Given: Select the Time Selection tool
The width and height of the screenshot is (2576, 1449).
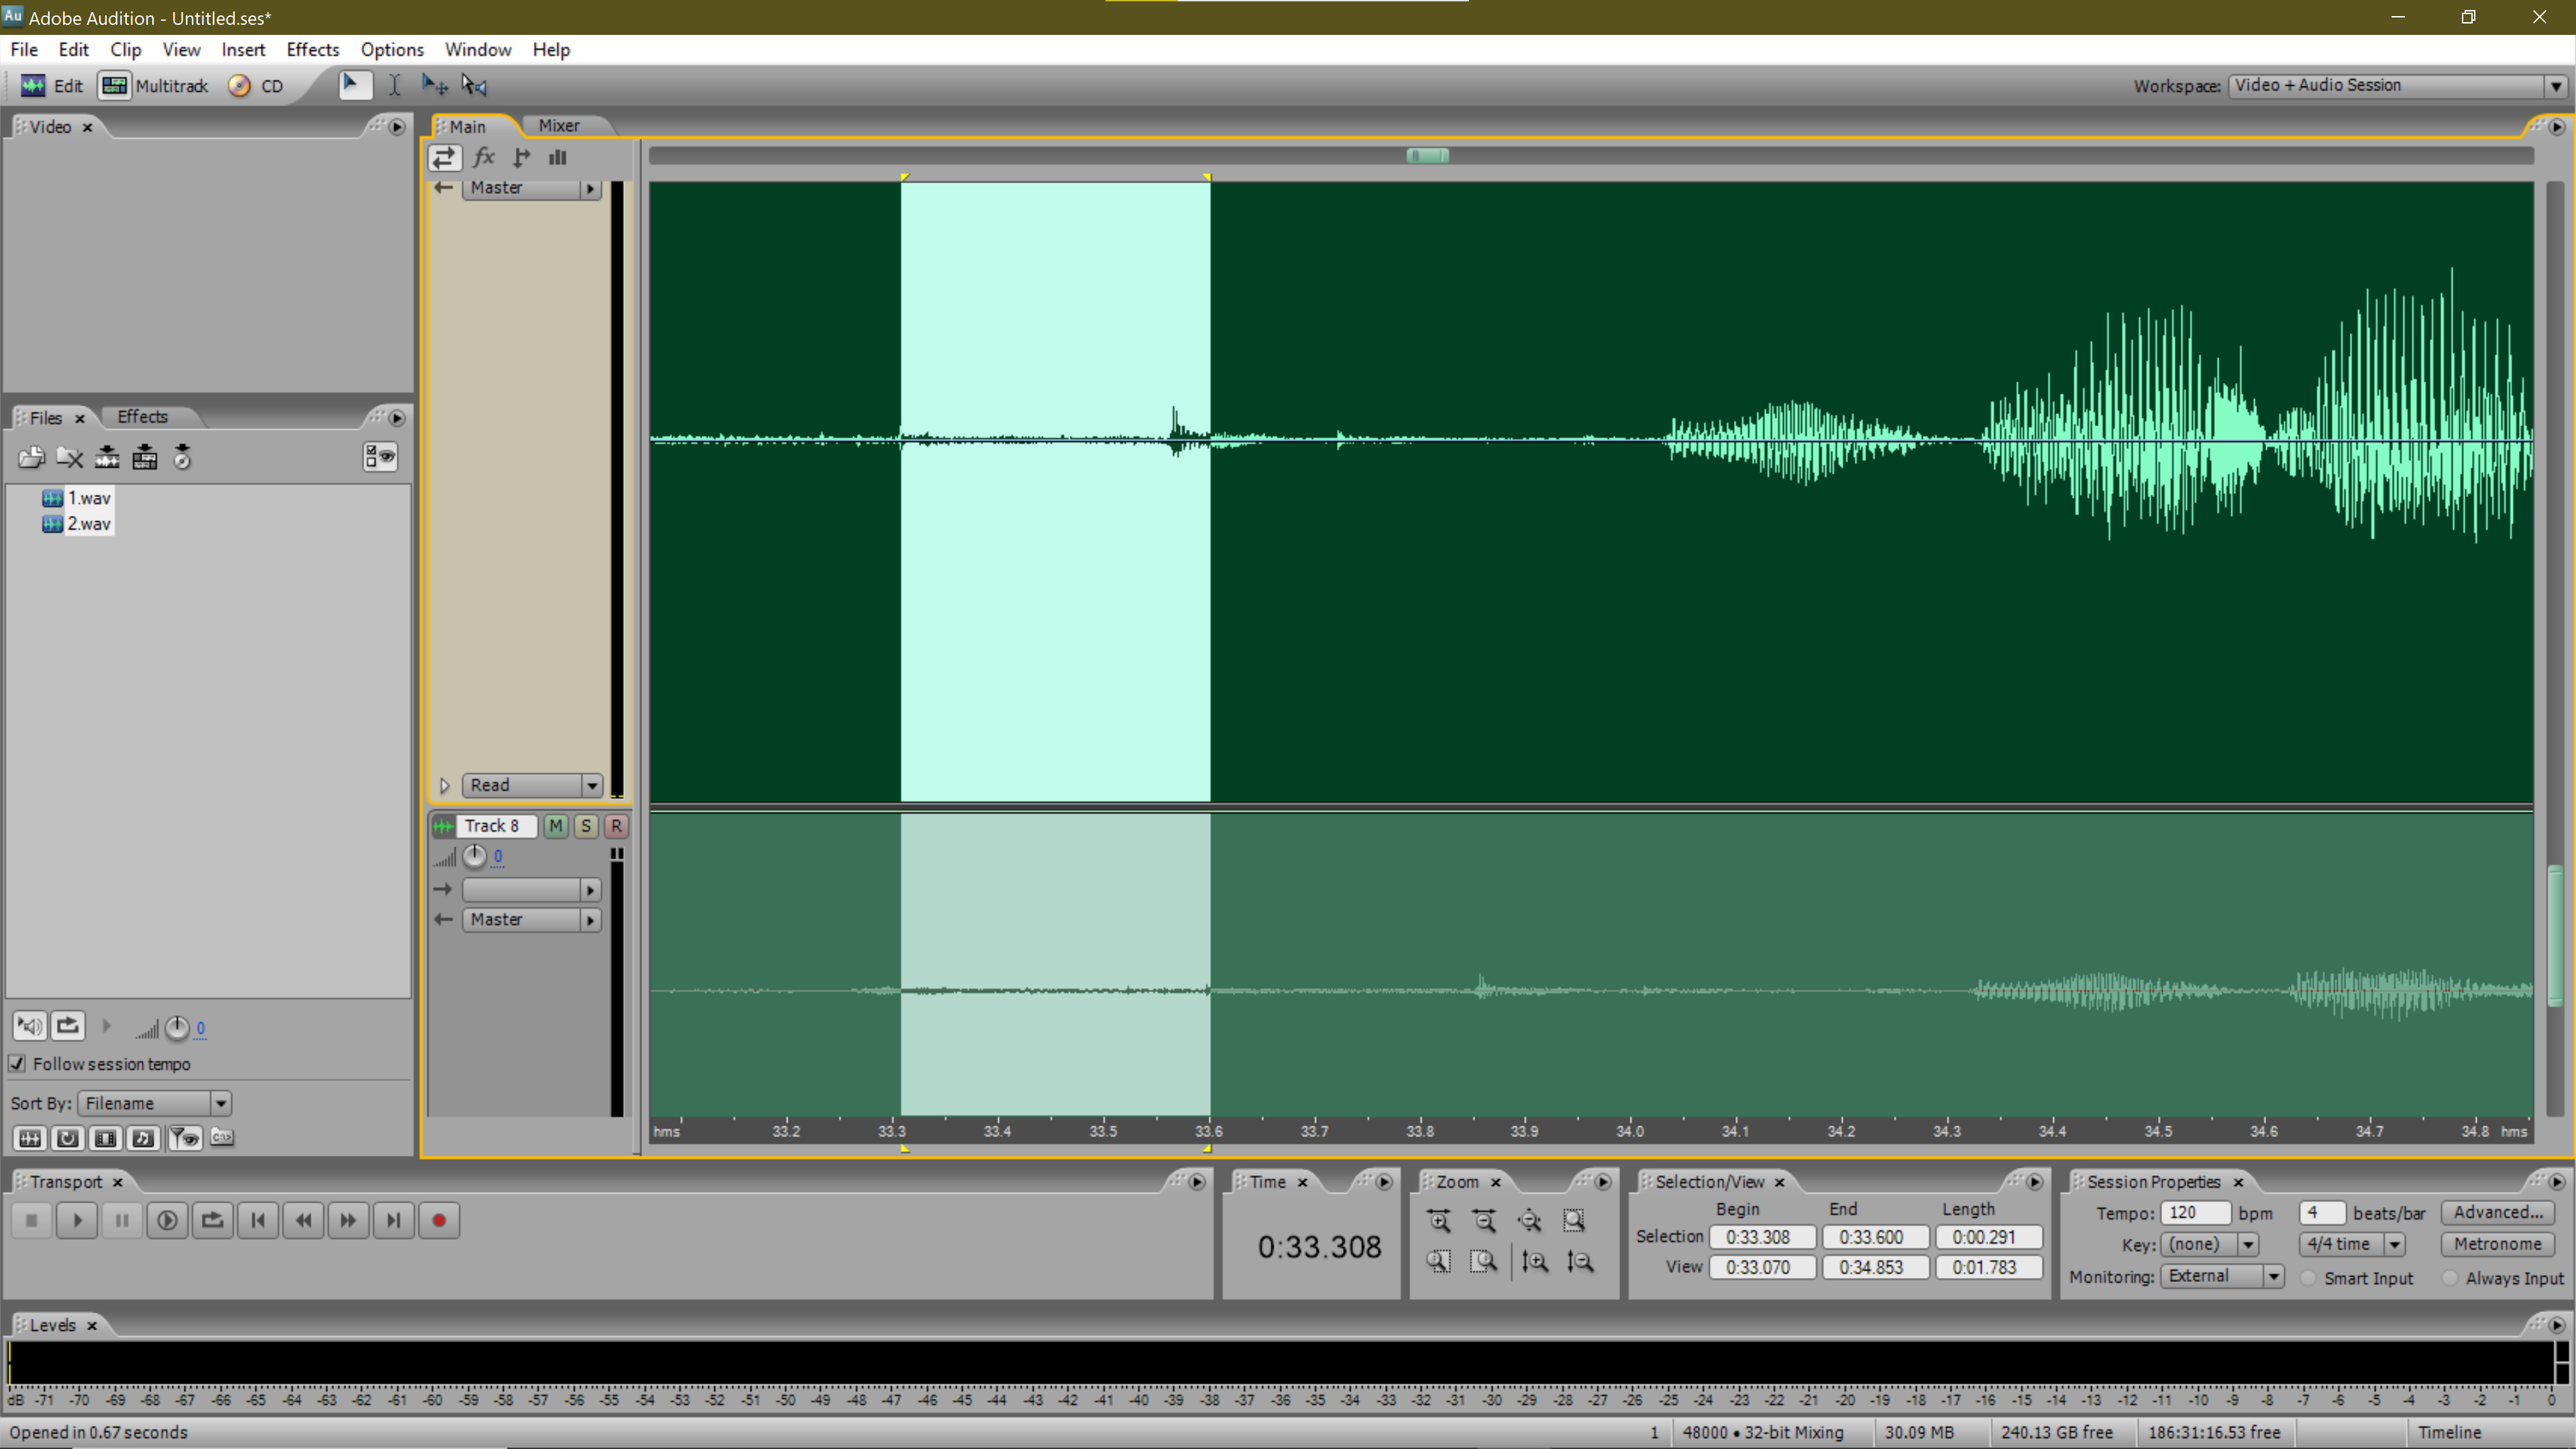Looking at the screenshot, I should point(394,85).
